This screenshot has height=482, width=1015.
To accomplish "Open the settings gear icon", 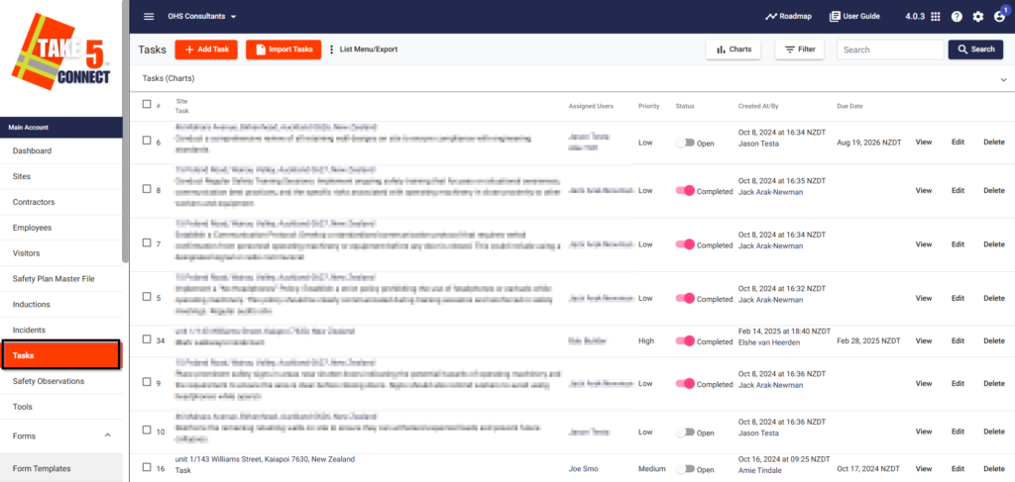I will point(978,17).
